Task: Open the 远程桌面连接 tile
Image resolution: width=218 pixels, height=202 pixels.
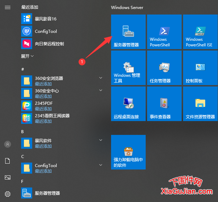Action: 128,104
